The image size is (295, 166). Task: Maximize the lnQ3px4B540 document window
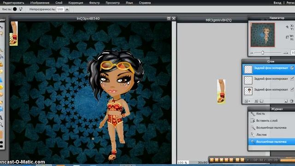[169, 18]
